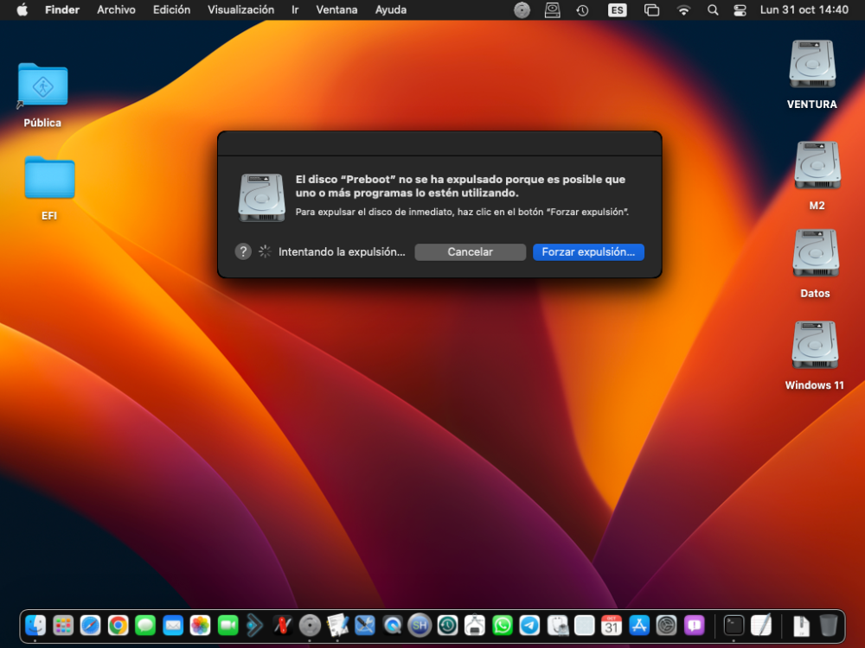865x648 pixels.
Task: Cancel the Preboot eject dialog
Action: (x=470, y=251)
